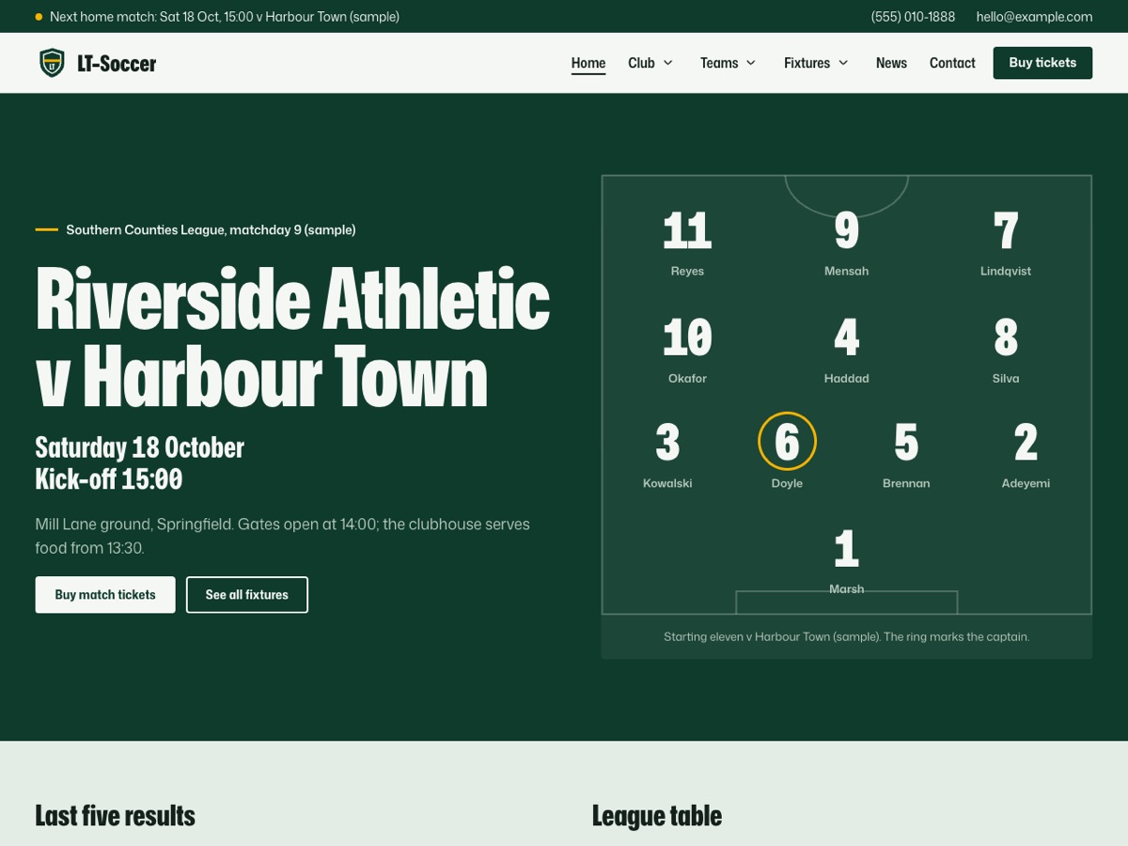This screenshot has width=1128, height=846.
Task: Click the Last five results heading
Action: [115, 815]
